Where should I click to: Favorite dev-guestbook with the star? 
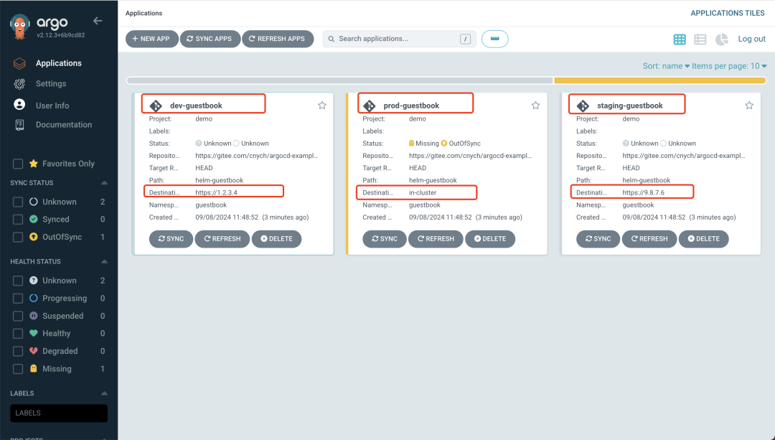tap(322, 106)
